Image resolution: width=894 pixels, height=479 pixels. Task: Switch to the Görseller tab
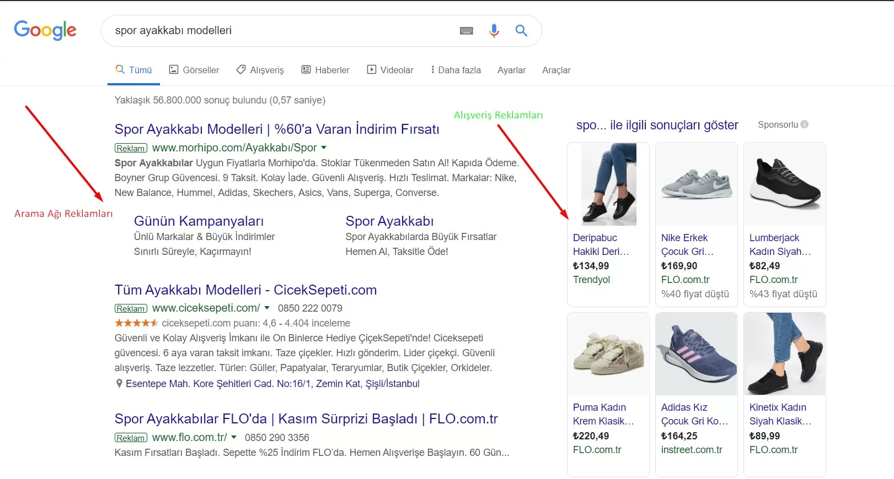[194, 70]
